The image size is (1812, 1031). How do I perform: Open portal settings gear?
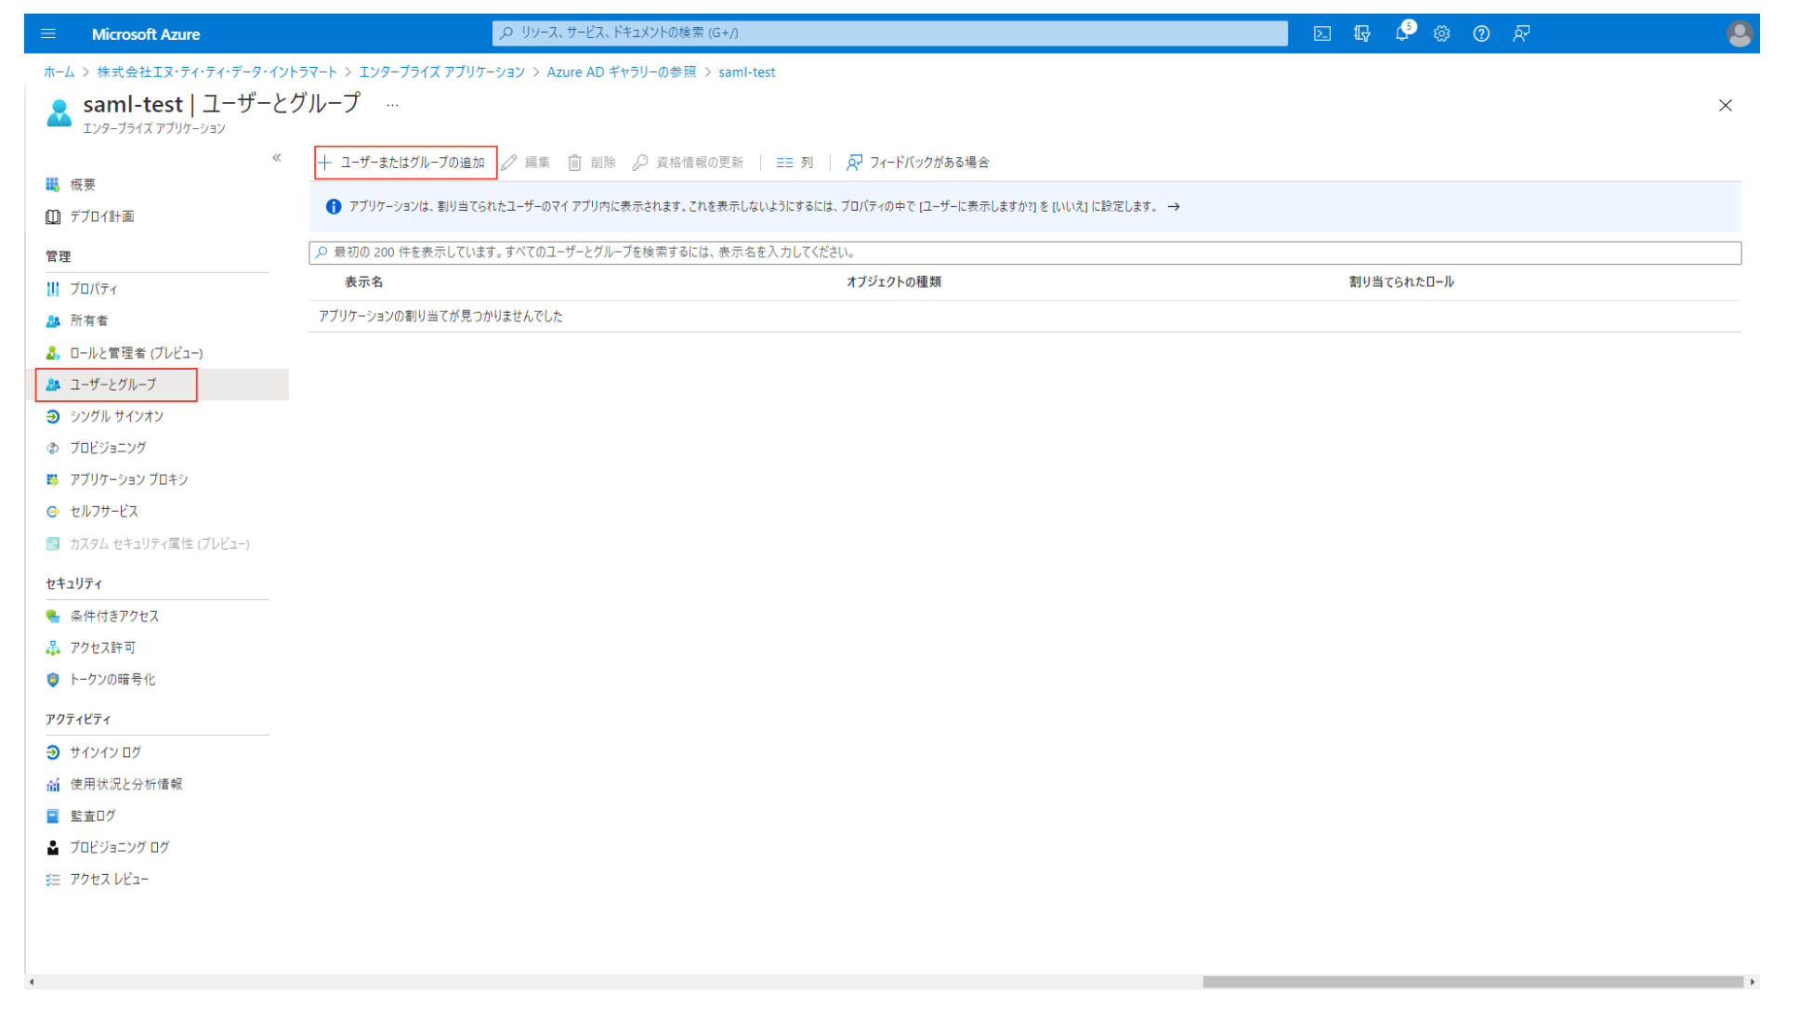point(1441,33)
